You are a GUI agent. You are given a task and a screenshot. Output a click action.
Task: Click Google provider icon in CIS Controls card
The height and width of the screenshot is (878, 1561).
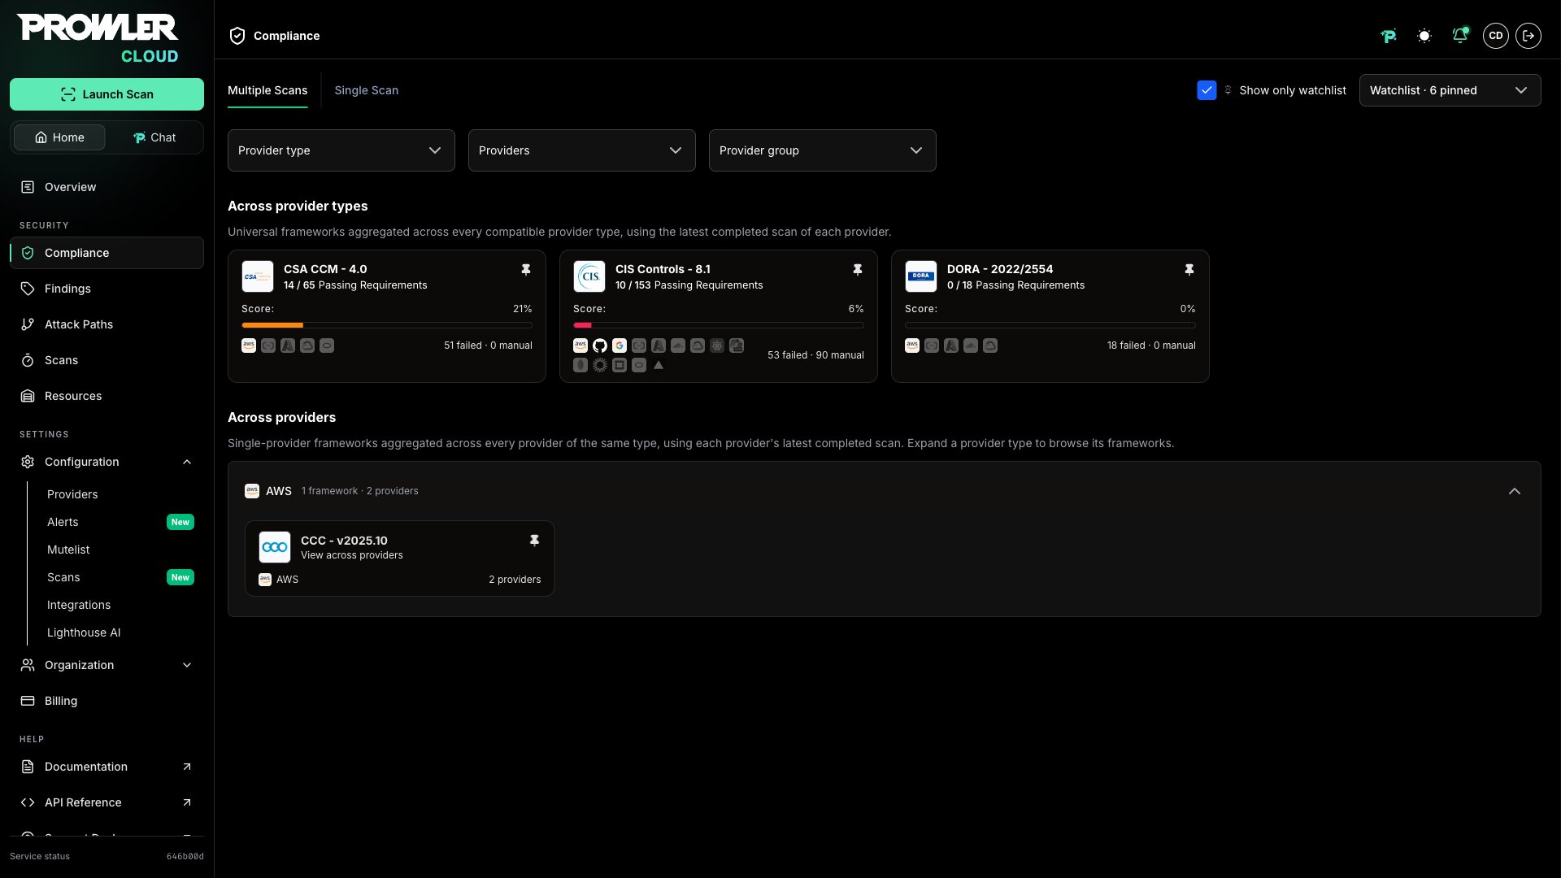coord(620,346)
